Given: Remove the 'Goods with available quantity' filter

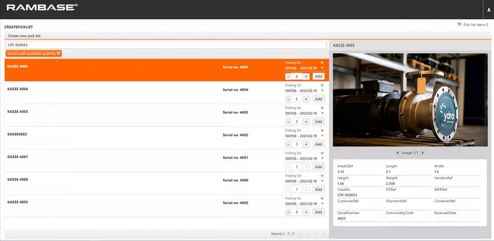Looking at the screenshot, I should pos(59,53).
